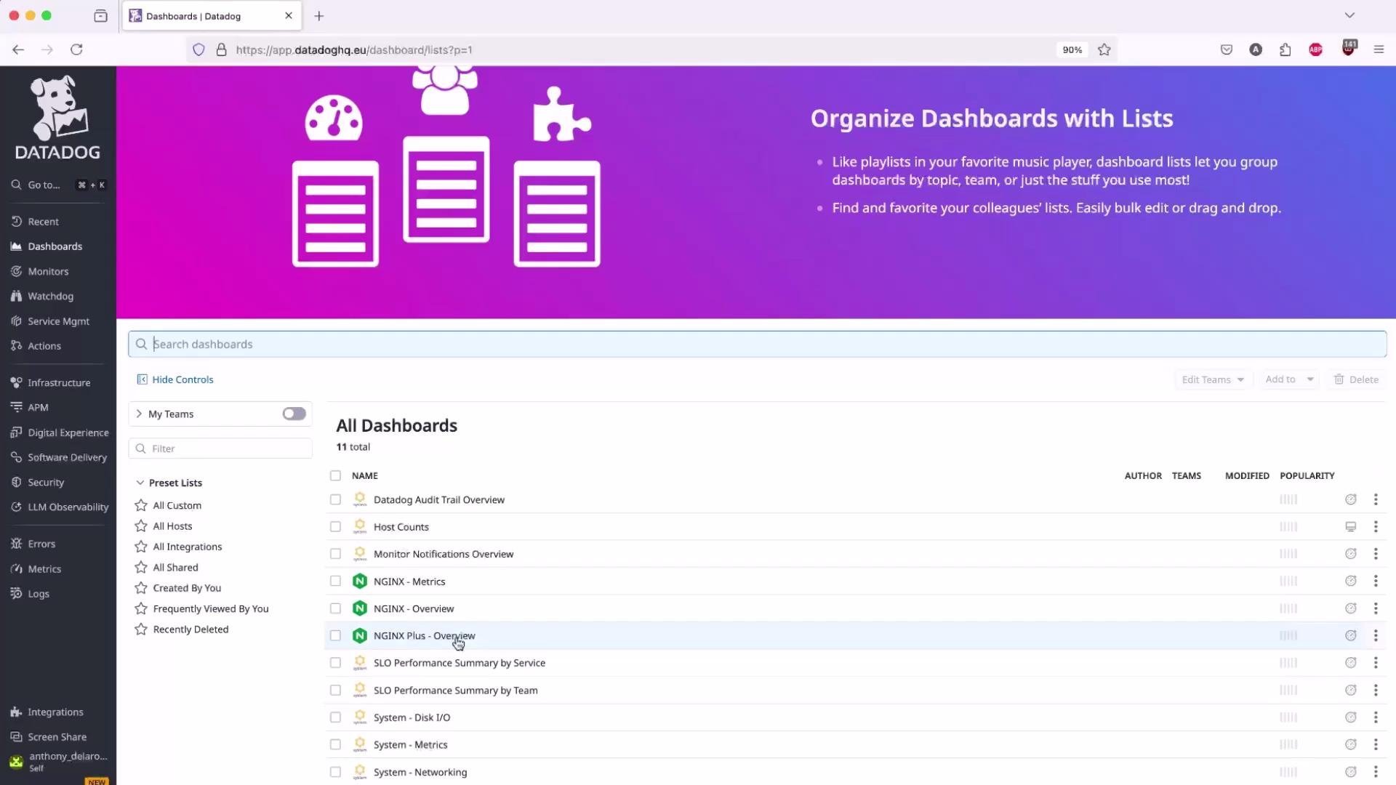The image size is (1396, 785).
Task: Open the tab list dropdown chevron
Action: tap(1349, 15)
